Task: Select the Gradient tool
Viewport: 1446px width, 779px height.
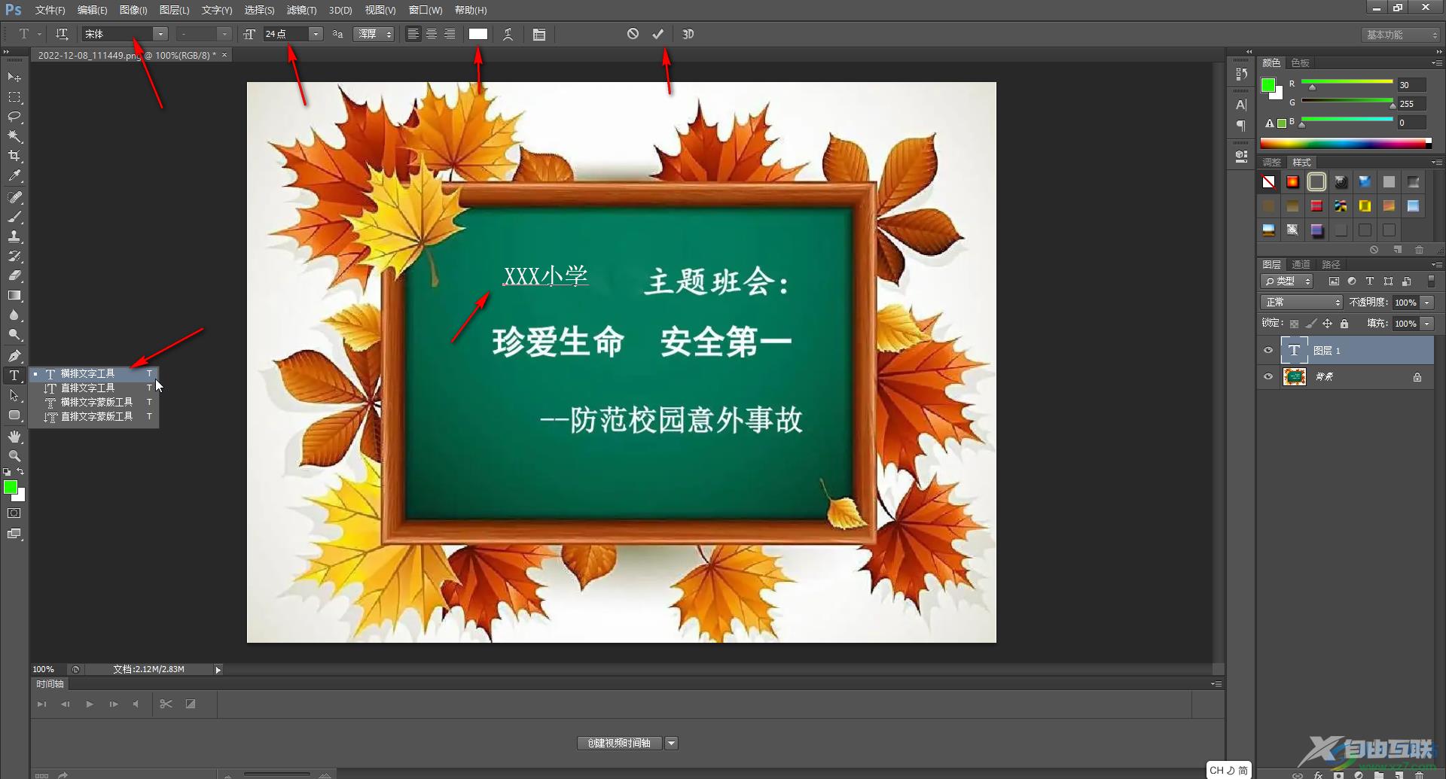Action: (14, 296)
